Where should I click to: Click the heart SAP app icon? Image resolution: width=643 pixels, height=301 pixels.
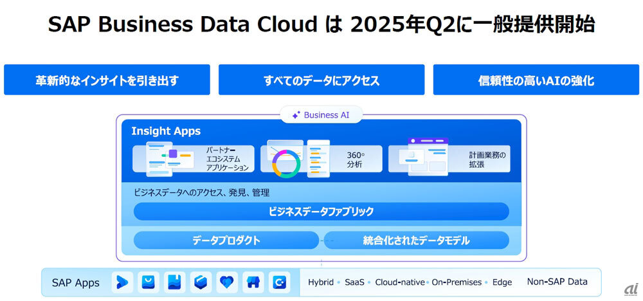[x=227, y=282]
